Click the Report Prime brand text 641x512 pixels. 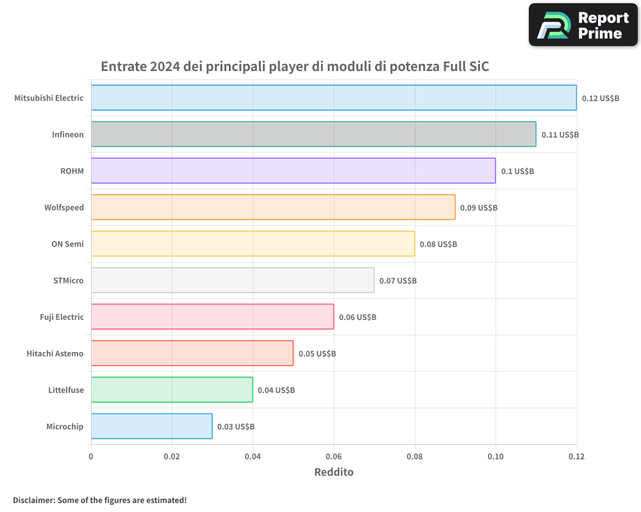point(603,26)
